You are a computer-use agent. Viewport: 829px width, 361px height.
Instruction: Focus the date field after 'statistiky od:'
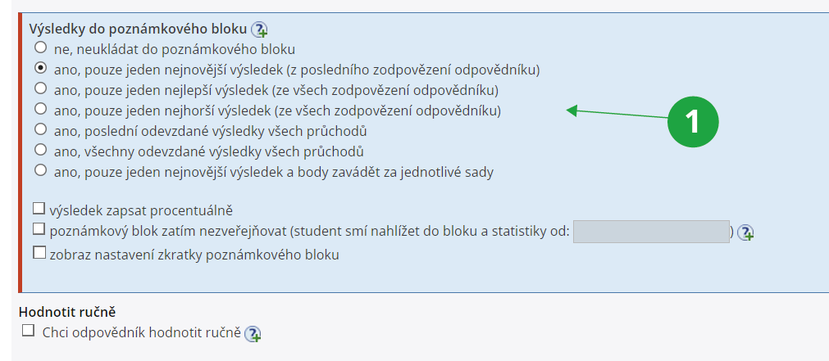pos(651,232)
